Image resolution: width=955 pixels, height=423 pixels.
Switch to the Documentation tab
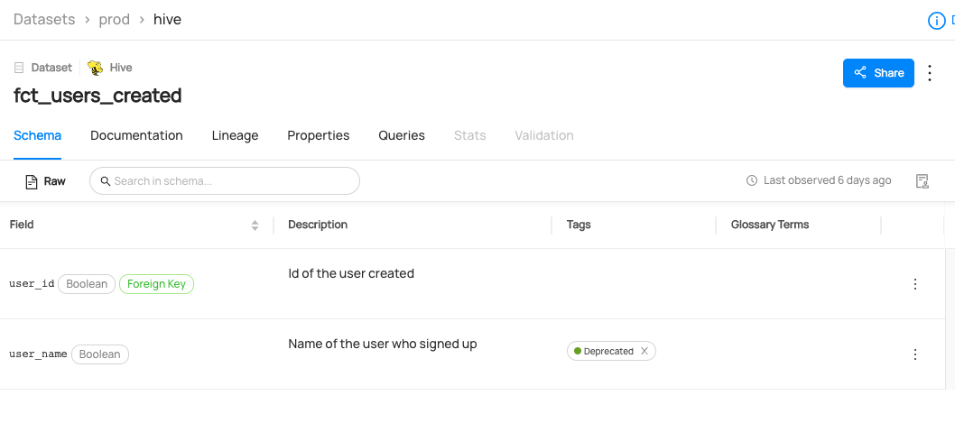pyautogui.click(x=136, y=135)
